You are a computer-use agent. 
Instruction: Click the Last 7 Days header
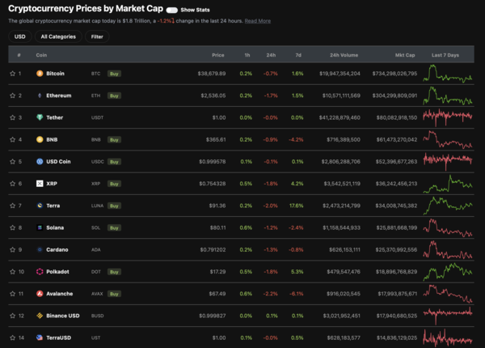(x=445, y=55)
